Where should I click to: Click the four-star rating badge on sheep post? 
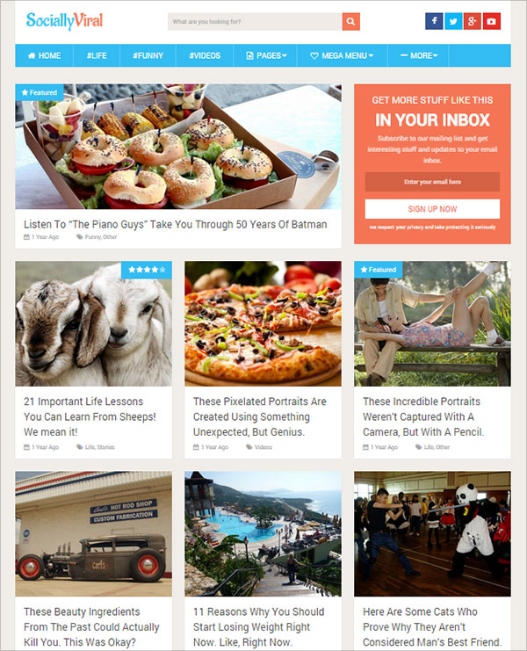(x=147, y=270)
